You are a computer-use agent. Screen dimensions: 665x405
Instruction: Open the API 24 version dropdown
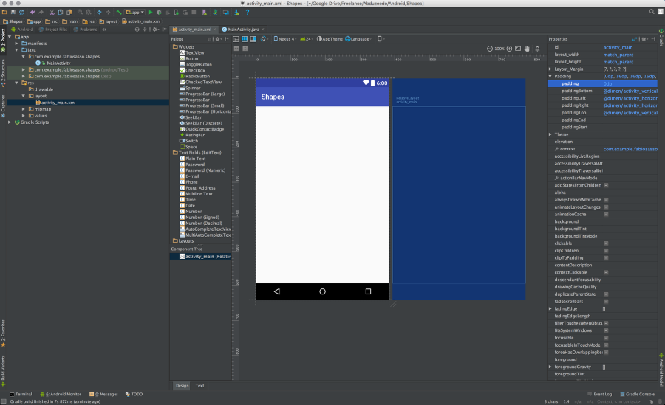[x=306, y=39]
